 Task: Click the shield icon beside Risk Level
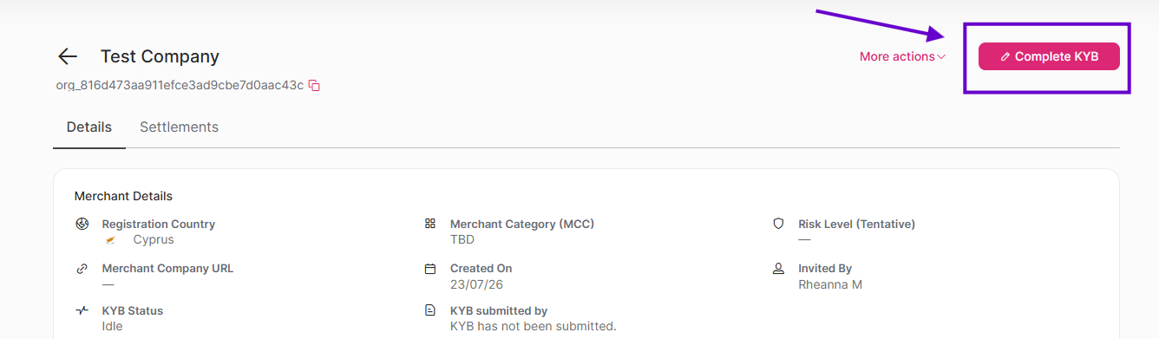click(778, 224)
